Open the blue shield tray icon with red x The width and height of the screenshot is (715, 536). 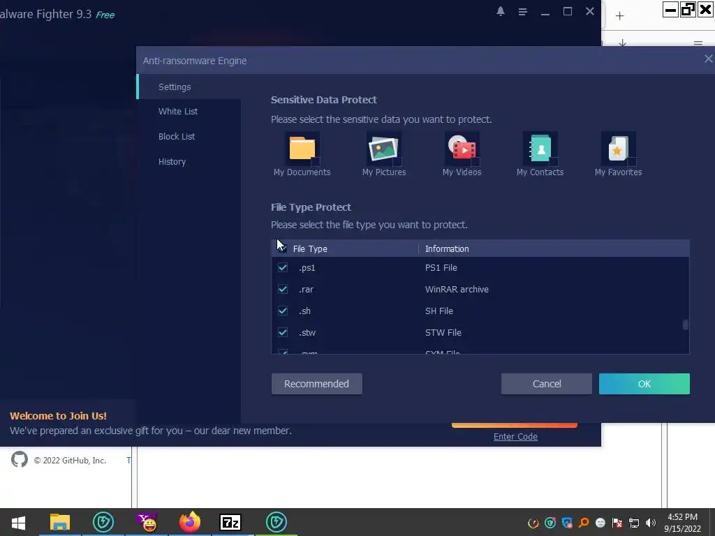567,523
